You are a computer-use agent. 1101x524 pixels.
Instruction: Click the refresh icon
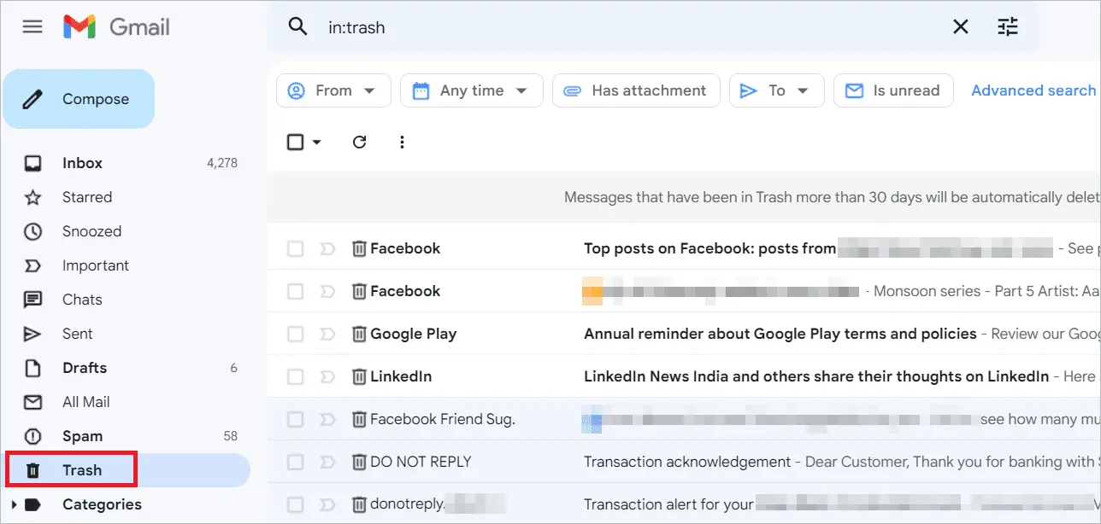point(359,143)
